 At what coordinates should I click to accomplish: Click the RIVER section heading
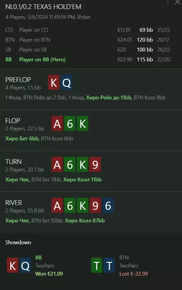14,203
